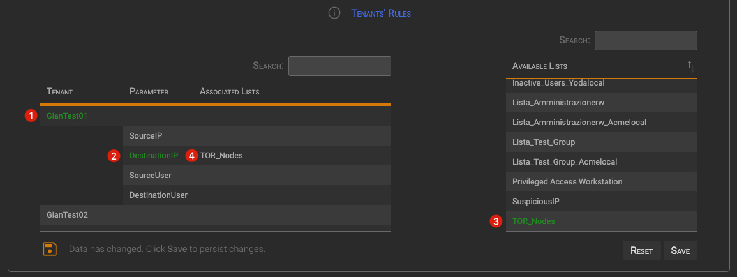The width and height of the screenshot is (737, 277).
Task: Toggle sort arrow on Available Lists header
Action: tap(689, 66)
